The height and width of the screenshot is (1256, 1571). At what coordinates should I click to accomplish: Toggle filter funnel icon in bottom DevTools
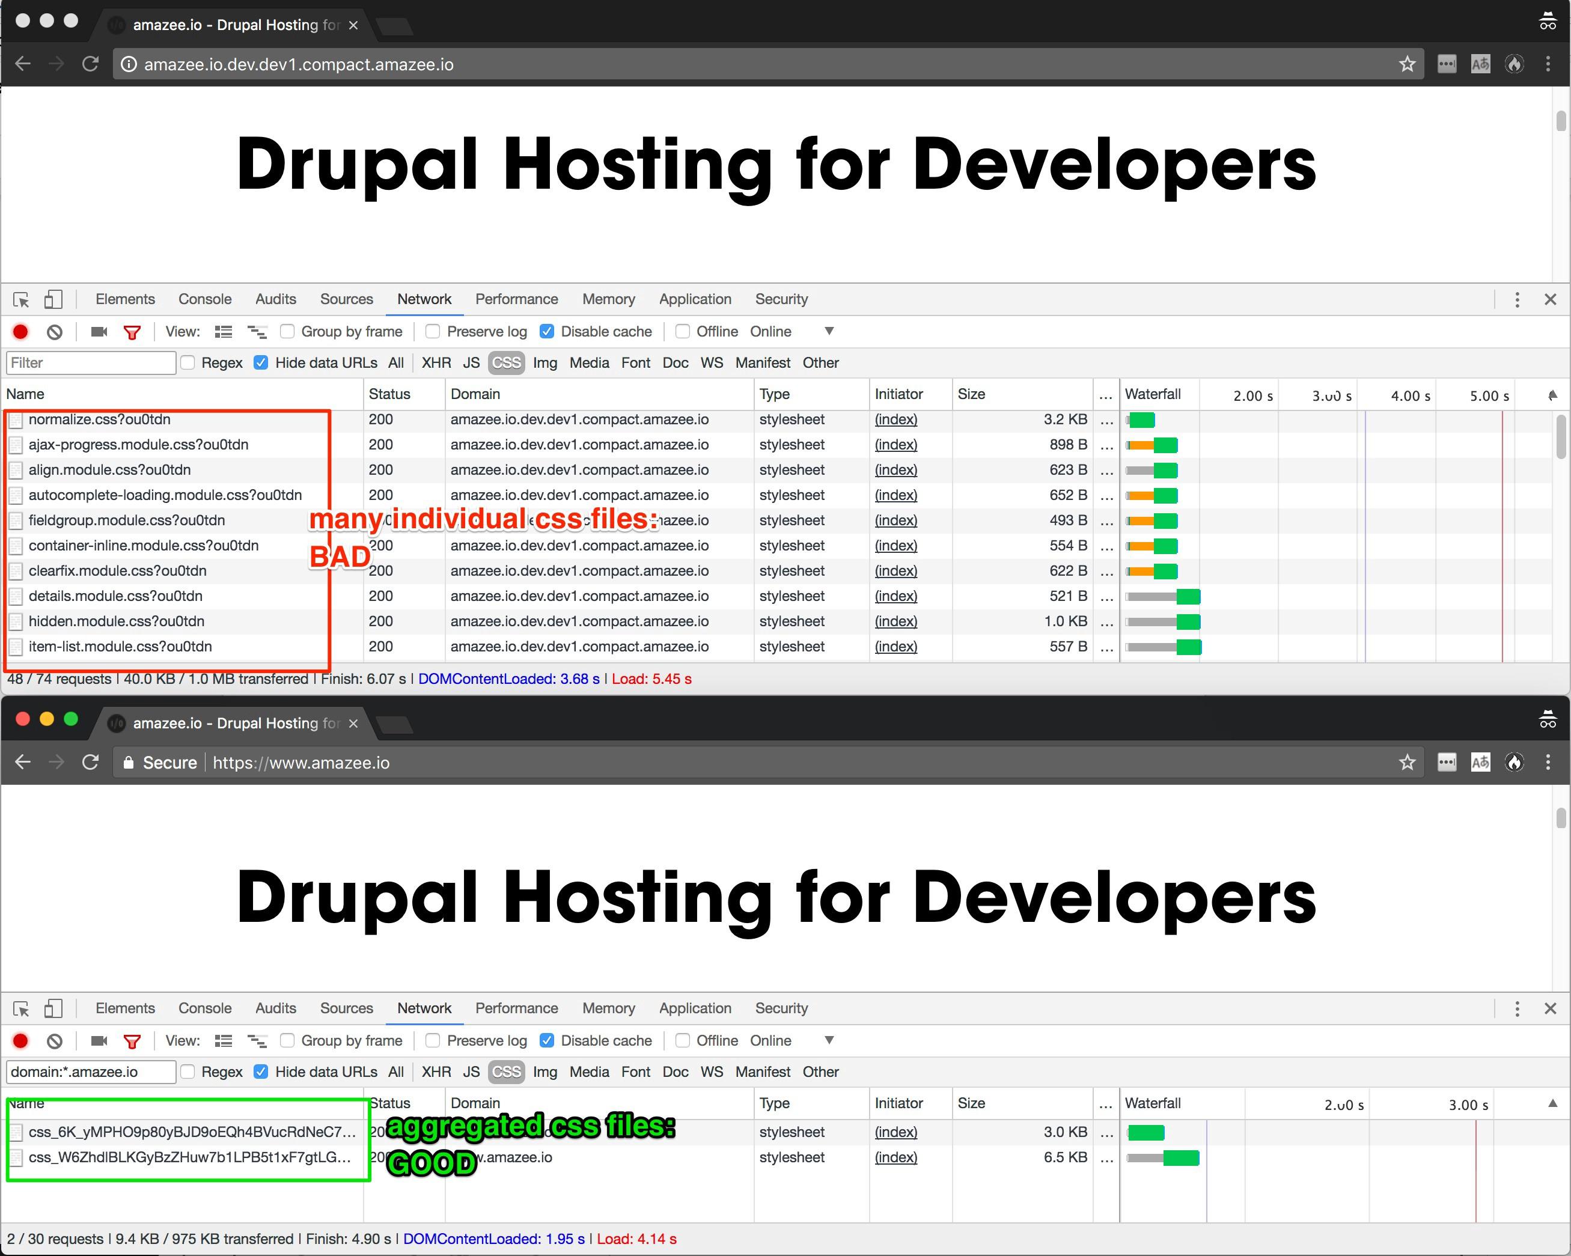click(x=132, y=1041)
